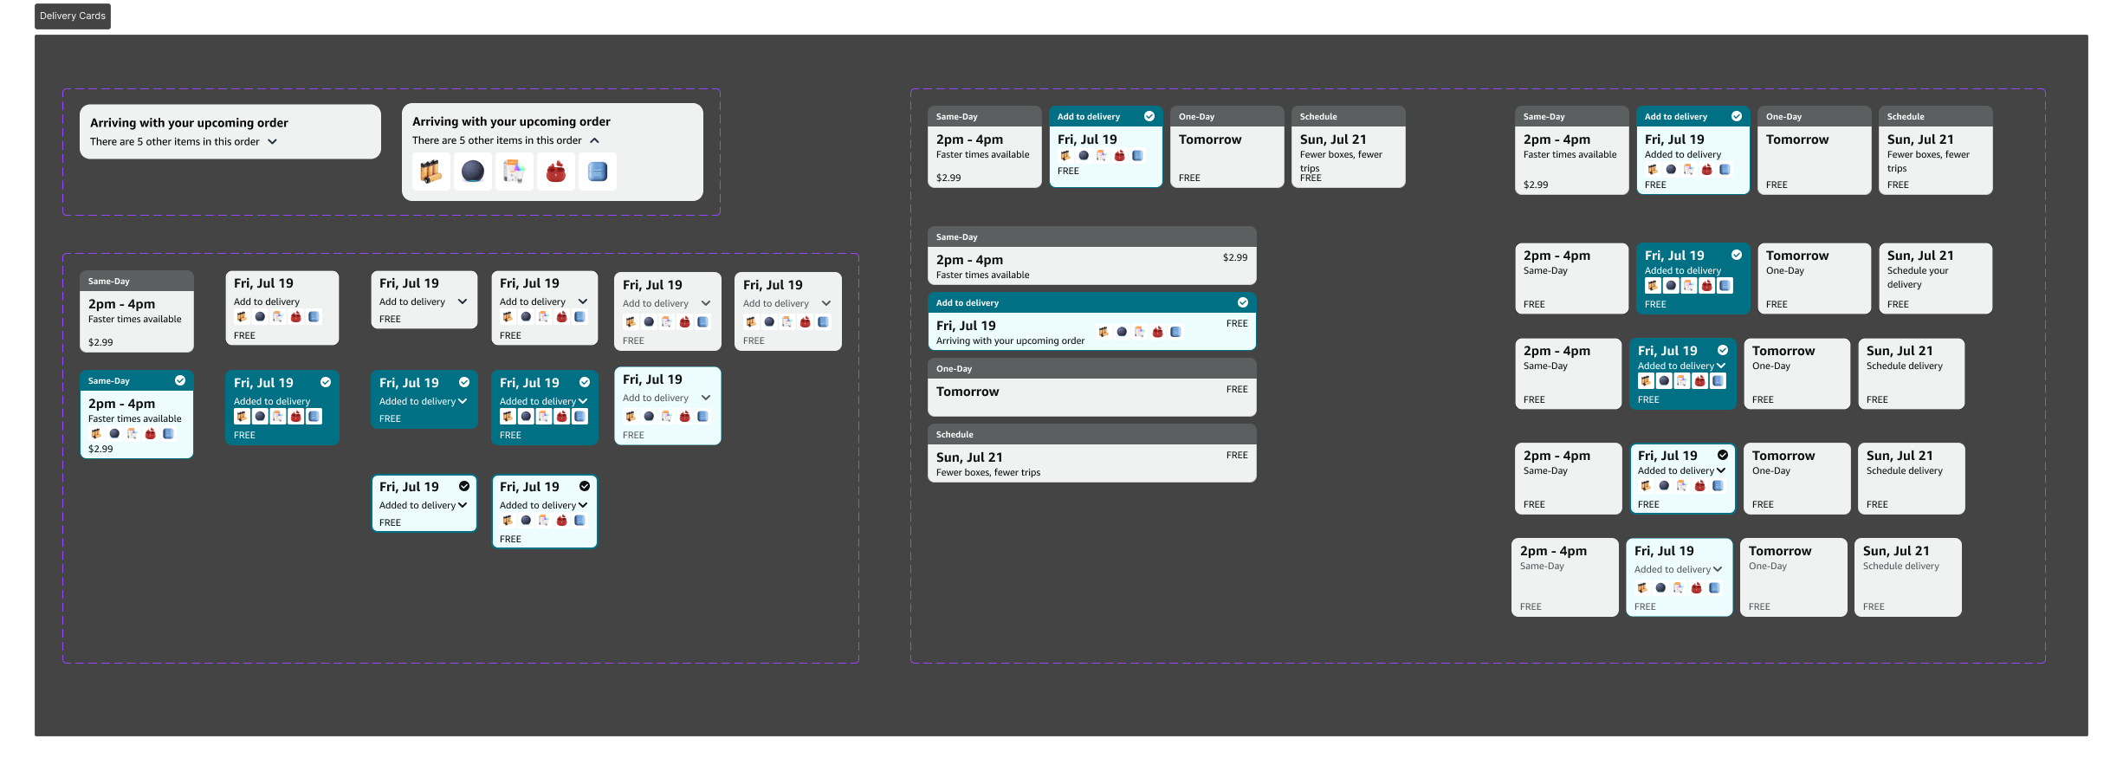Screen dimensions: 2123x771
Task: Toggle the checkmark on the teal Same-Day header
Action: point(180,380)
